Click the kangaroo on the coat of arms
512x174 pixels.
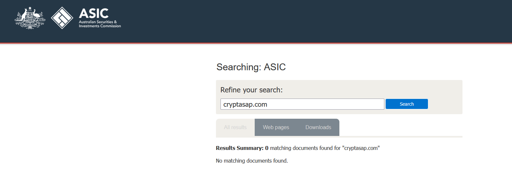coord(23,16)
